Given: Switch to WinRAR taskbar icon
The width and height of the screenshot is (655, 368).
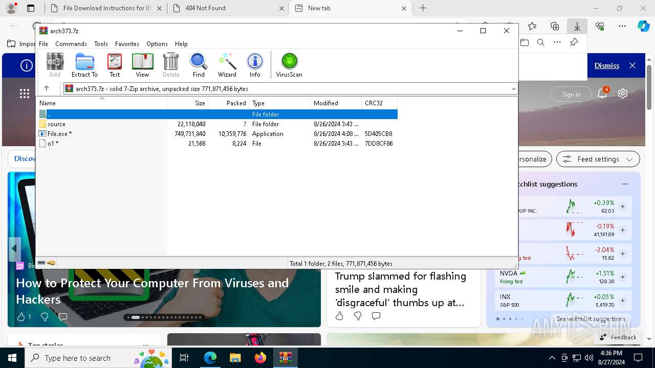Looking at the screenshot, I should [285, 358].
